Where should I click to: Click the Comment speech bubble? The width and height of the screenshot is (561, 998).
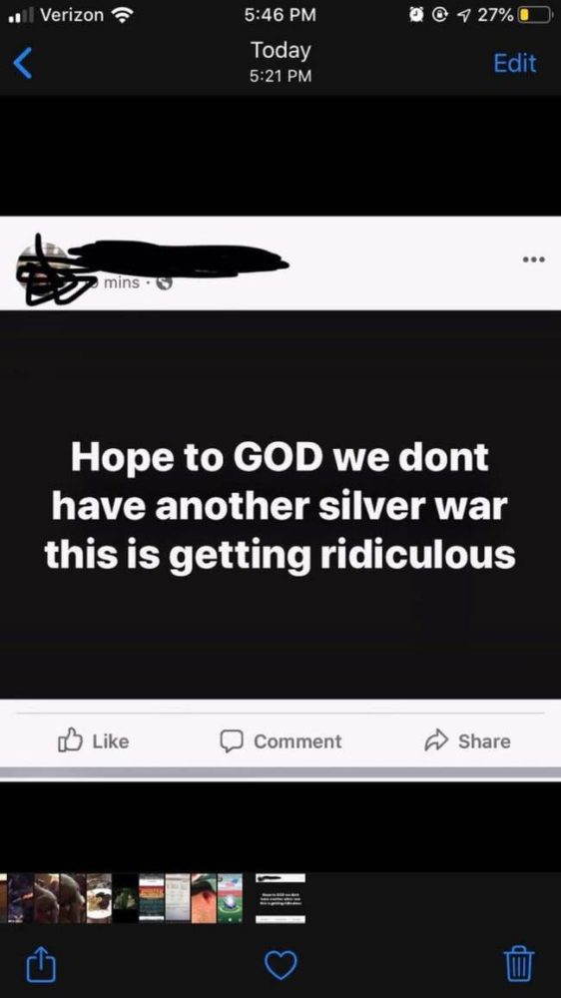point(280,741)
